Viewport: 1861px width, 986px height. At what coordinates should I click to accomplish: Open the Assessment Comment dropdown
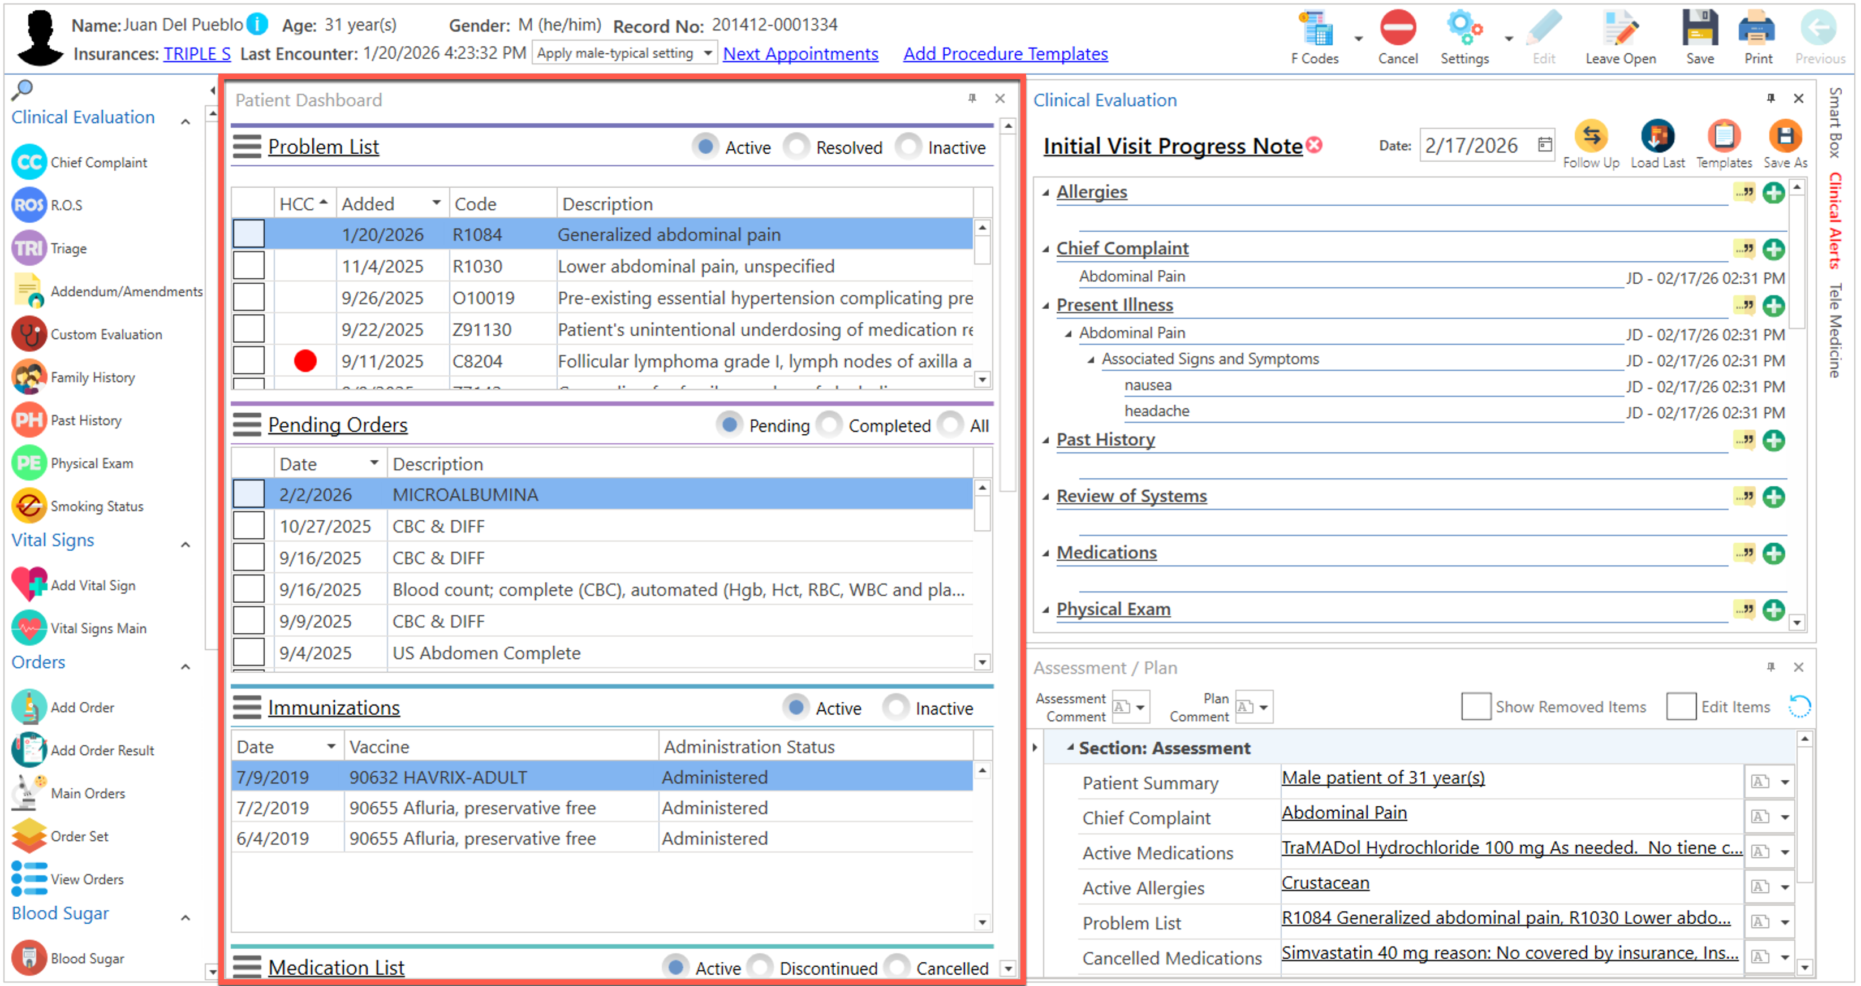click(1140, 707)
